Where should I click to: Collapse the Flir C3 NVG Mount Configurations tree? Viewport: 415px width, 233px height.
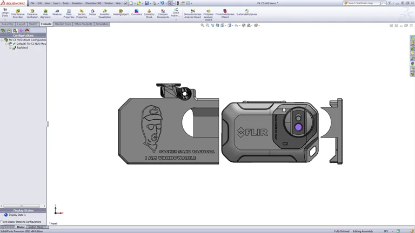[2, 40]
